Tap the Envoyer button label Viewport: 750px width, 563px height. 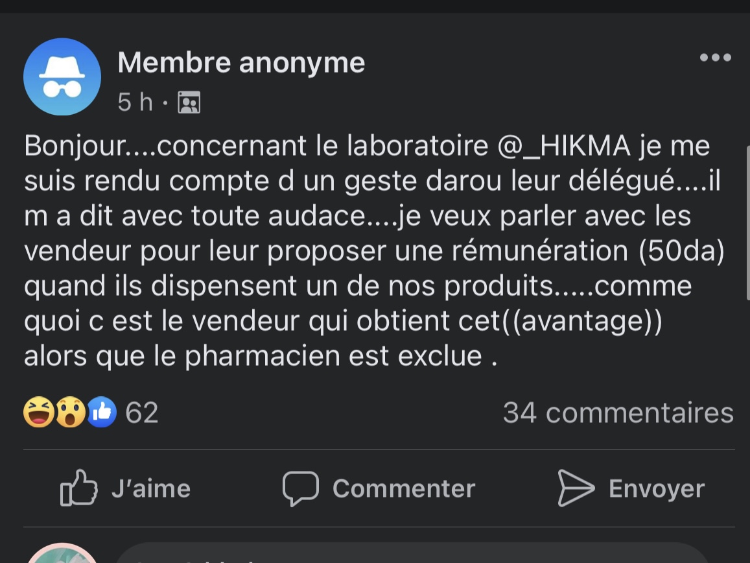click(x=656, y=488)
